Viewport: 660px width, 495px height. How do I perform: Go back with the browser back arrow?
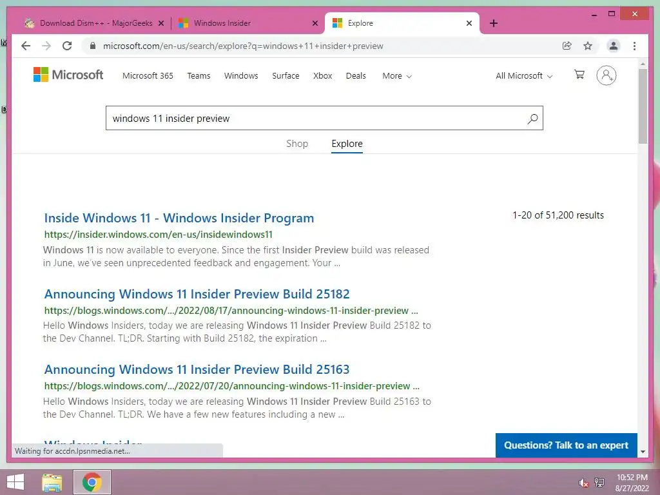point(26,46)
